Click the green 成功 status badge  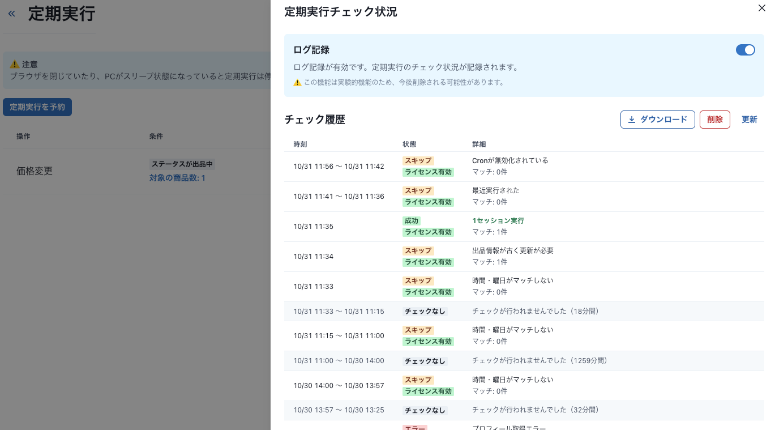tap(412, 221)
